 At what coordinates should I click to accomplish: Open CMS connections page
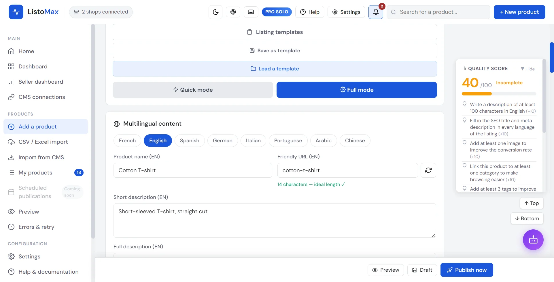click(46, 97)
